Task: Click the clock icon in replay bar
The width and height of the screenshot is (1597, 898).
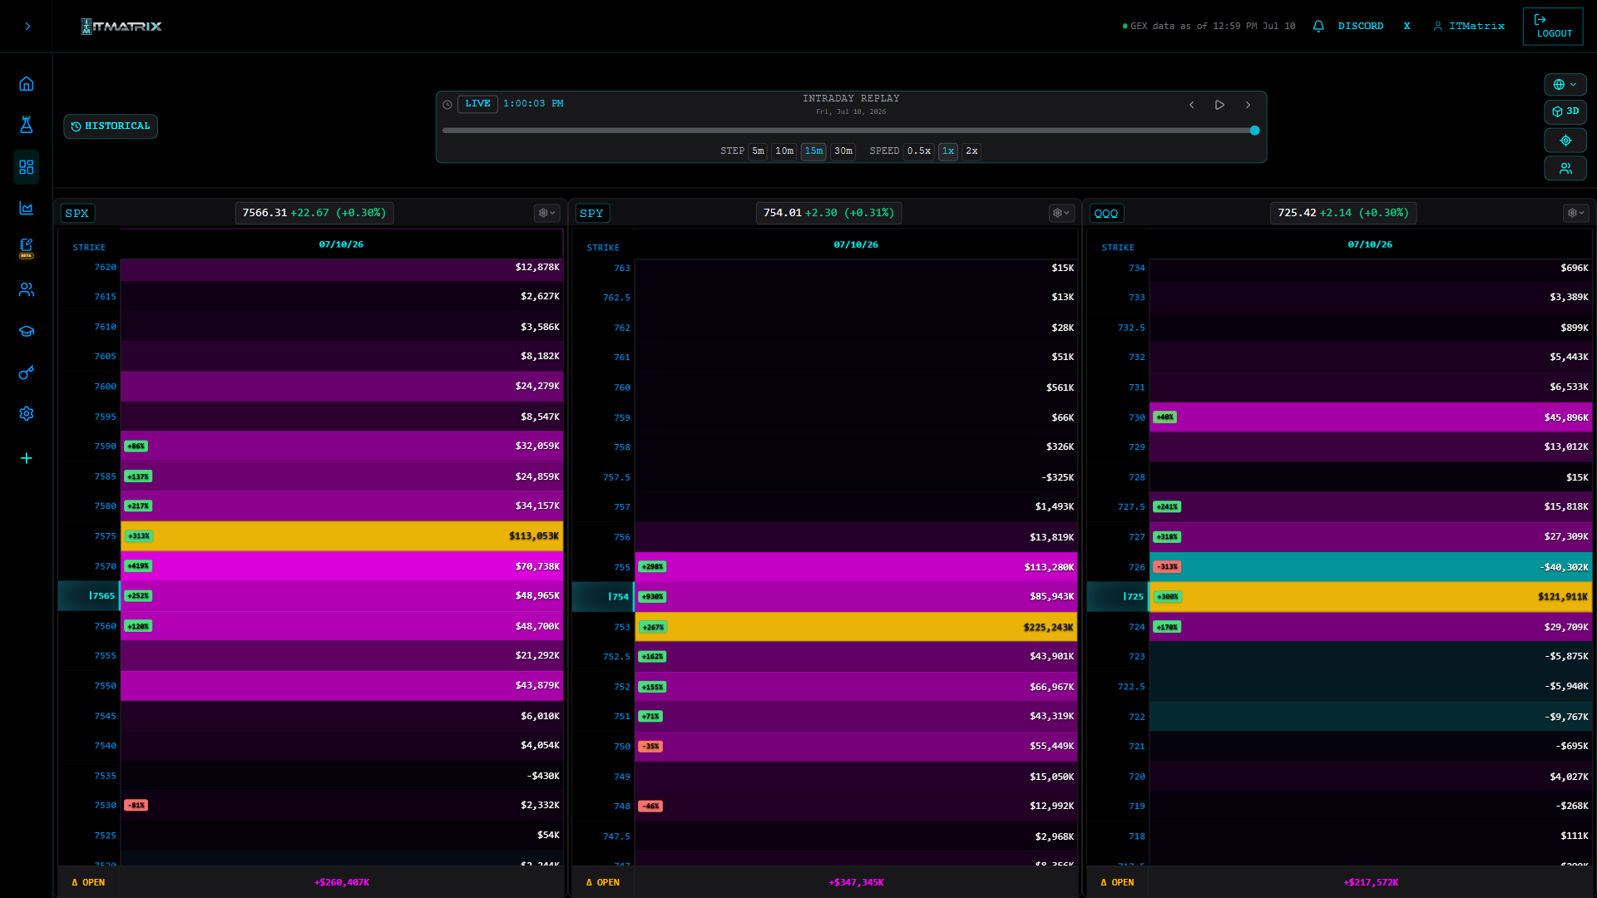Action: pyautogui.click(x=447, y=105)
